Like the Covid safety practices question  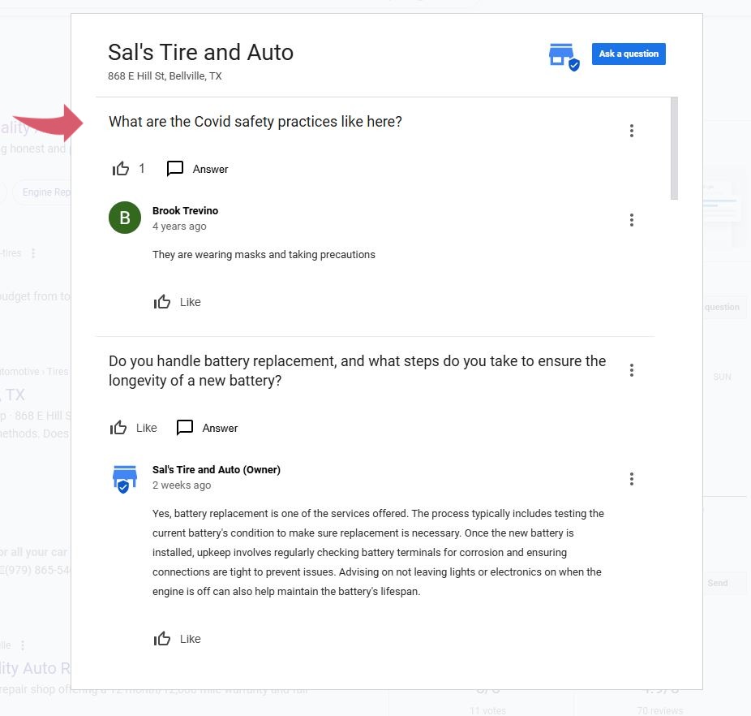click(x=121, y=168)
